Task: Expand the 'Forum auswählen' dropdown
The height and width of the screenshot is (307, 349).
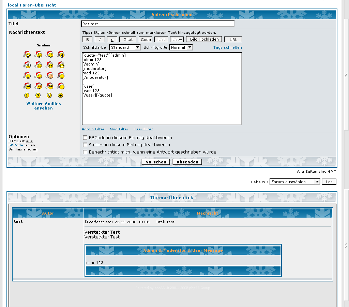Action: pyautogui.click(x=295, y=182)
